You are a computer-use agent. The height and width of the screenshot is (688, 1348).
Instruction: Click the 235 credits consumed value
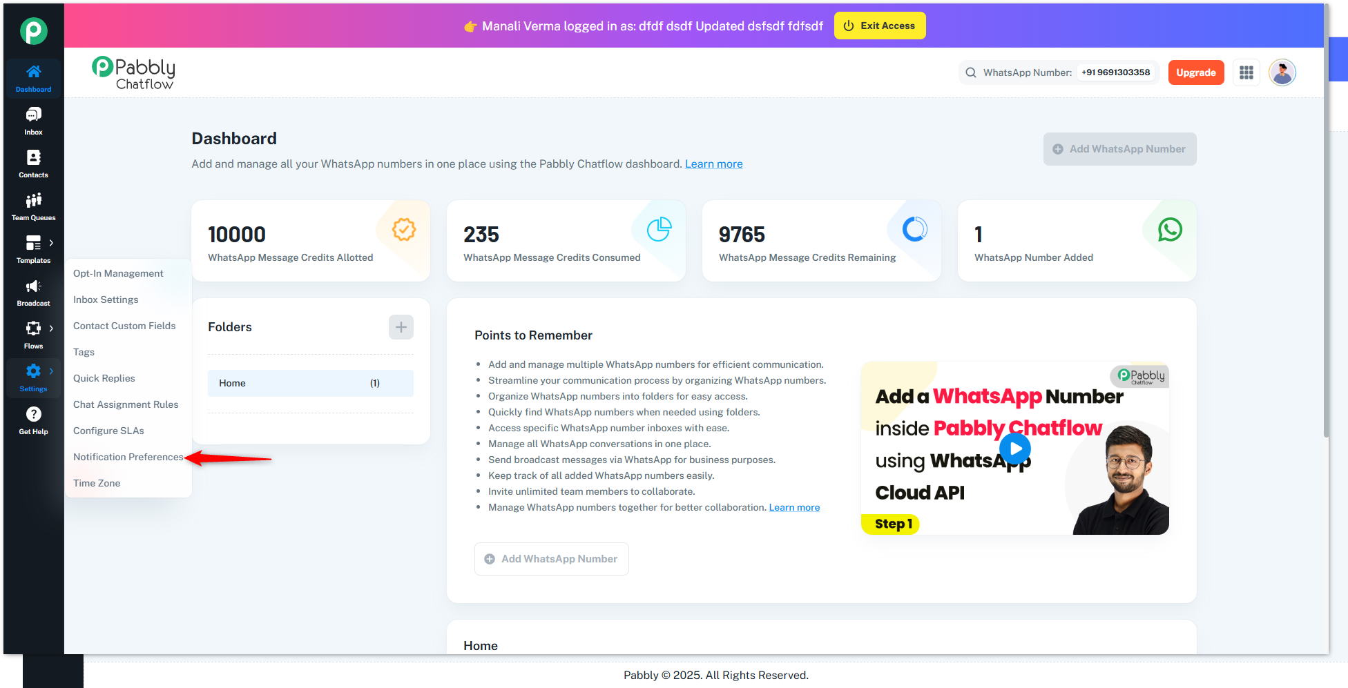tap(481, 235)
